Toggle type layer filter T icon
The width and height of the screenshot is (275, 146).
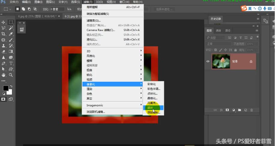[241, 38]
